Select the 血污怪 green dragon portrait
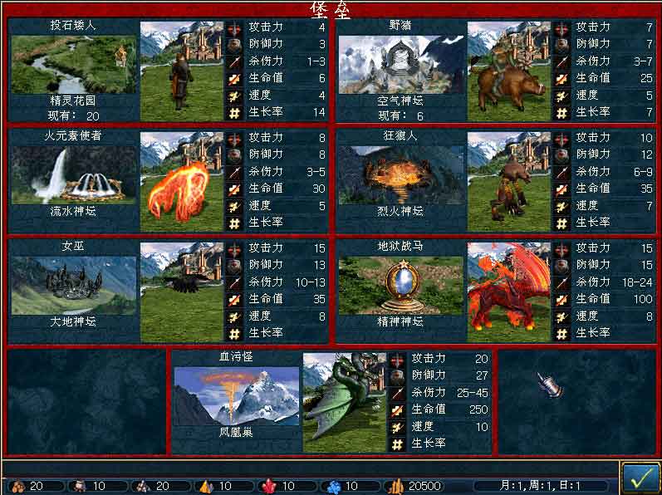Image resolution: width=662 pixels, height=495 pixels. click(345, 403)
